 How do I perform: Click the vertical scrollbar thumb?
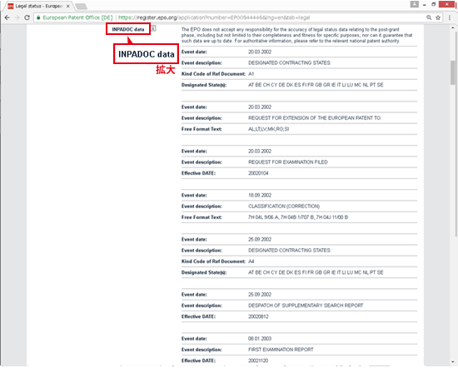point(453,73)
